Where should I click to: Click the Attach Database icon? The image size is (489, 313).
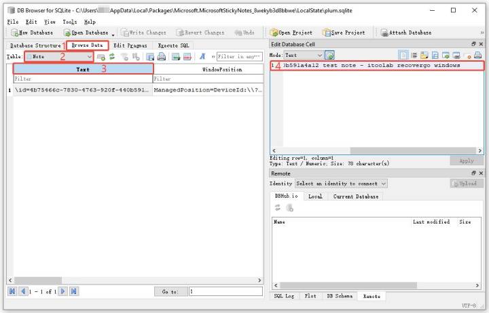tap(406, 33)
